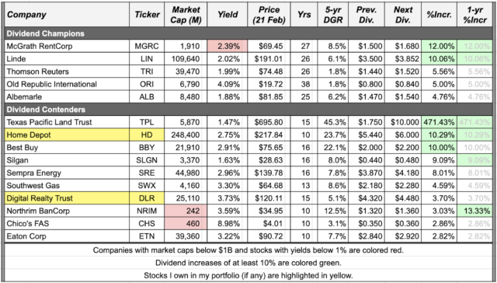Image resolution: width=497 pixels, height=283 pixels.
Task: Select Texas Pacific price $695.80 cell
Action: [269, 122]
